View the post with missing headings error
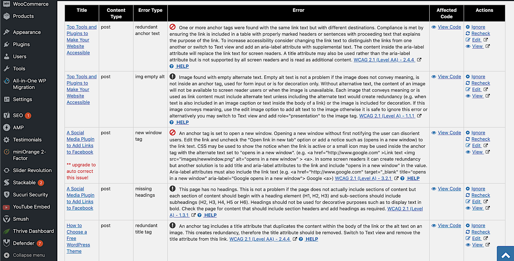The image size is (514, 261). (478, 208)
